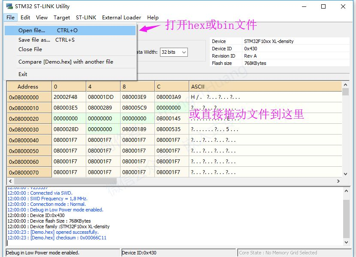356x257 pixels.
Task: Click memory grid vertical scrollbar up arrow
Action: tap(346, 85)
